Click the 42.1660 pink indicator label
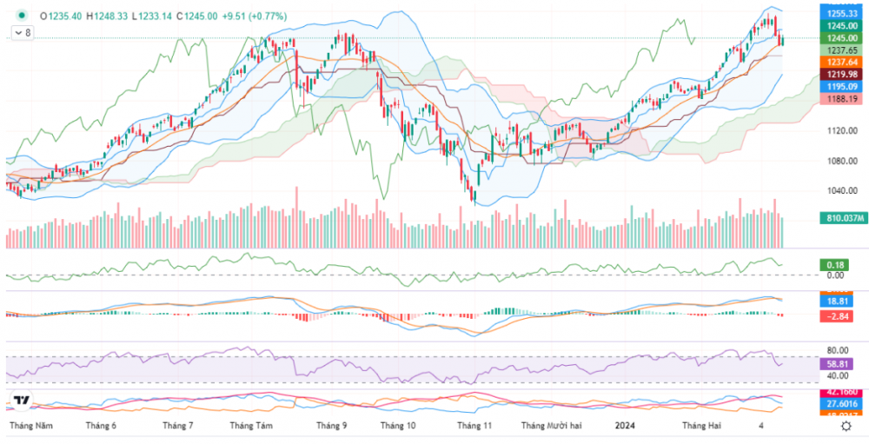The image size is (869, 444). pos(842,393)
